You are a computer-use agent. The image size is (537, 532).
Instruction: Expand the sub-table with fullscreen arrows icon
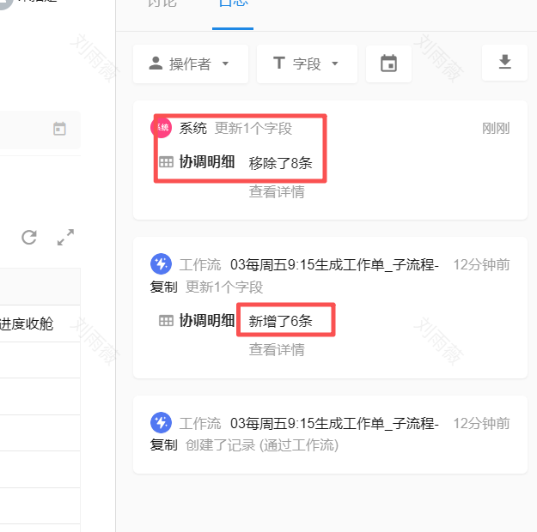(x=65, y=237)
